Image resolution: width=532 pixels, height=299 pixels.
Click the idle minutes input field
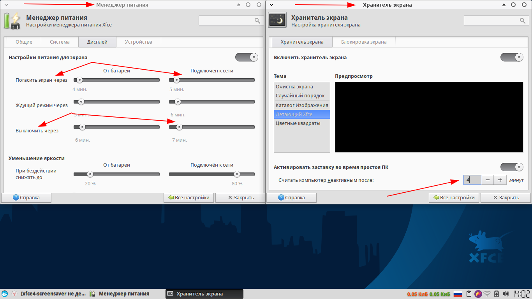[x=472, y=180]
